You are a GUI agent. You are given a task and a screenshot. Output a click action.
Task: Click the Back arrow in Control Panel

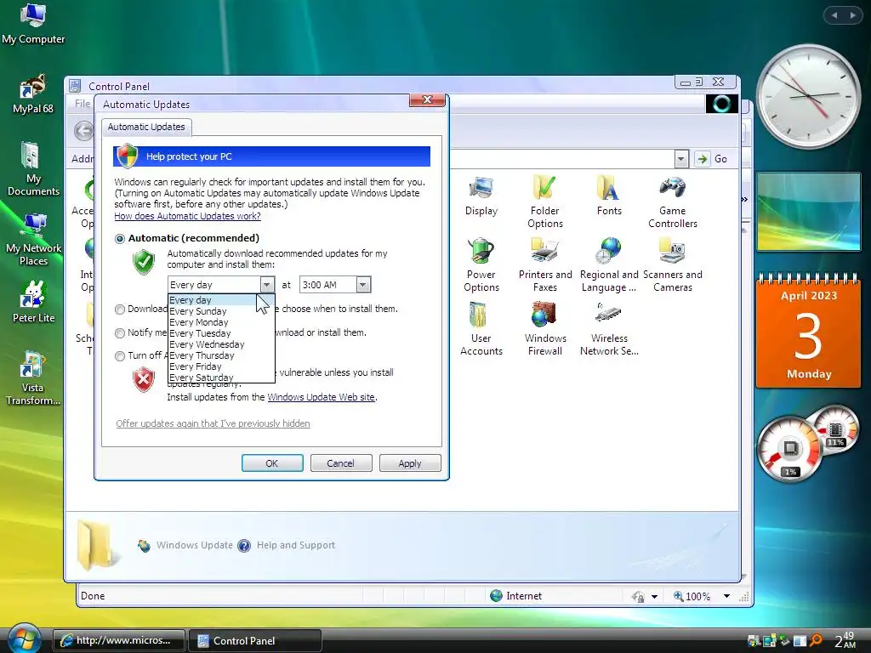click(84, 131)
